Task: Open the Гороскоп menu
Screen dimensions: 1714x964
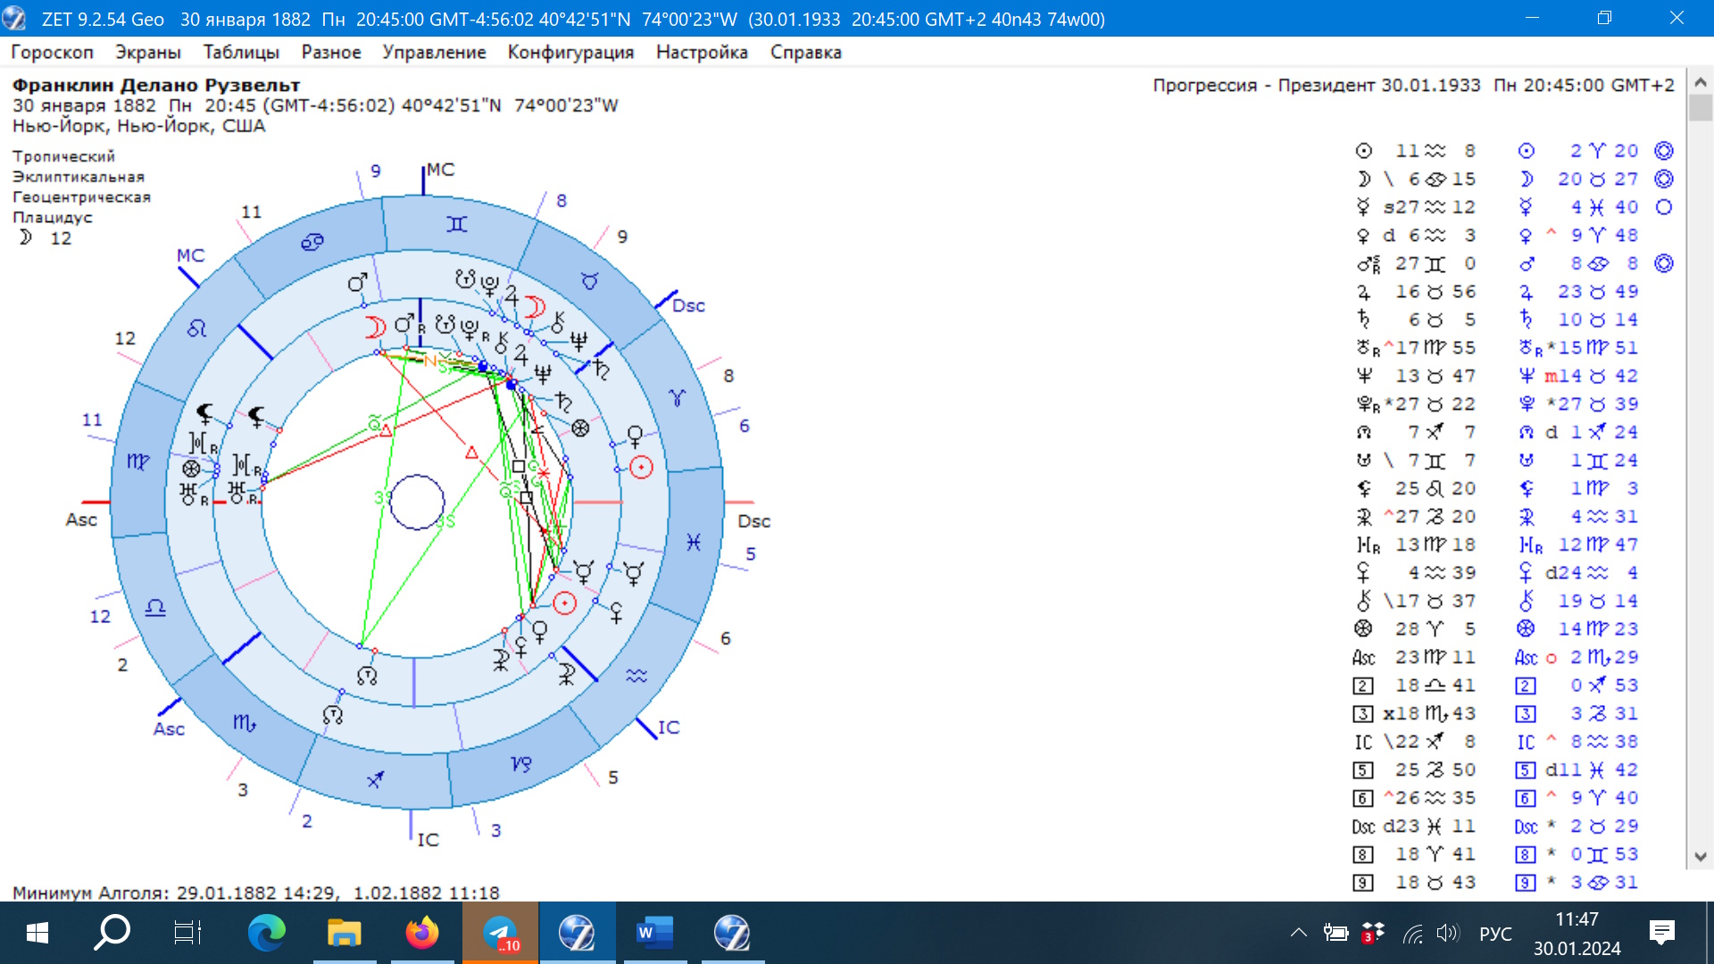Action: (x=52, y=52)
